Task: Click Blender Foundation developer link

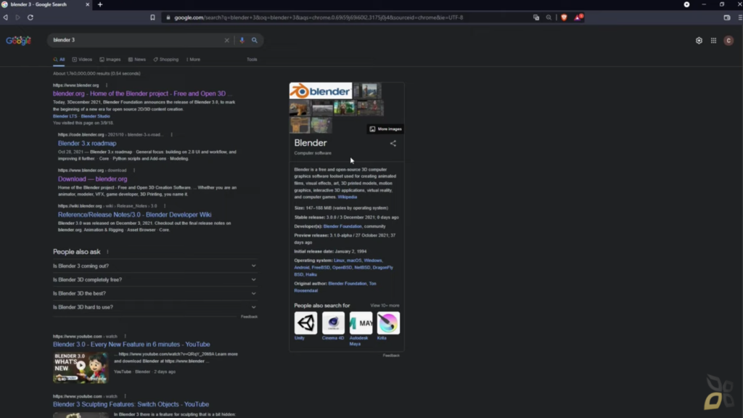Action: pyautogui.click(x=342, y=226)
